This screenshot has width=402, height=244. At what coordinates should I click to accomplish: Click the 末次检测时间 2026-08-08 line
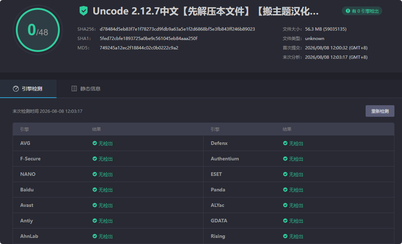48,111
